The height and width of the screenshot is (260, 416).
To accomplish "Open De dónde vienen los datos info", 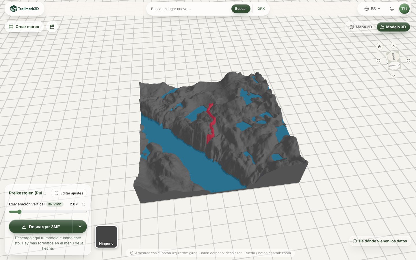I will [380, 241].
